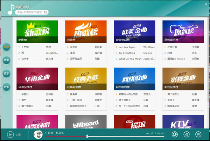Open the 歌手 sidebar button

(6, 73)
